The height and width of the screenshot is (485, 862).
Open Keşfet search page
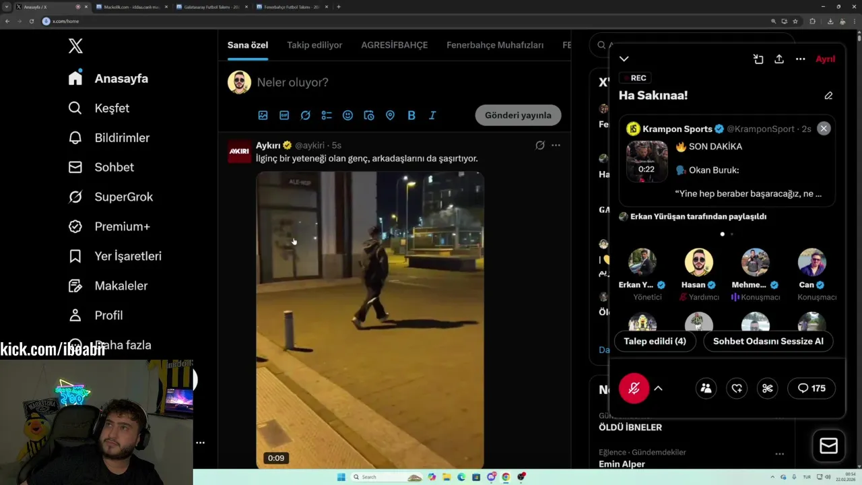(99, 108)
